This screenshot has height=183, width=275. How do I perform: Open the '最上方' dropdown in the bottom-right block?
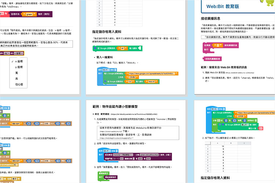(245, 125)
